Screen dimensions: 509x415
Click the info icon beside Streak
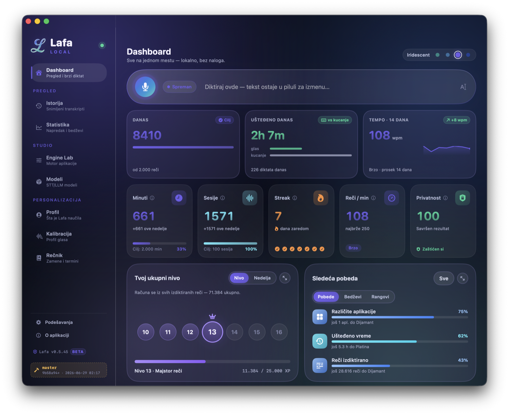click(x=295, y=198)
